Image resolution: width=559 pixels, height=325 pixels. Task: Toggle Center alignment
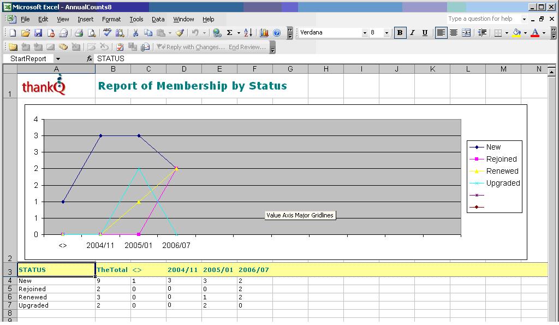(x=454, y=33)
